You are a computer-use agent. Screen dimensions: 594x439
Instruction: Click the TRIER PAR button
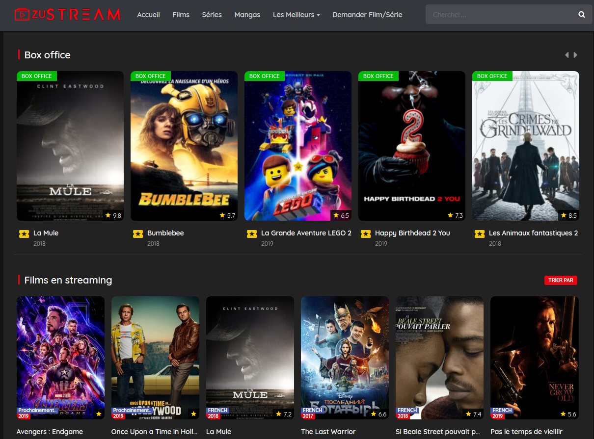click(x=561, y=280)
